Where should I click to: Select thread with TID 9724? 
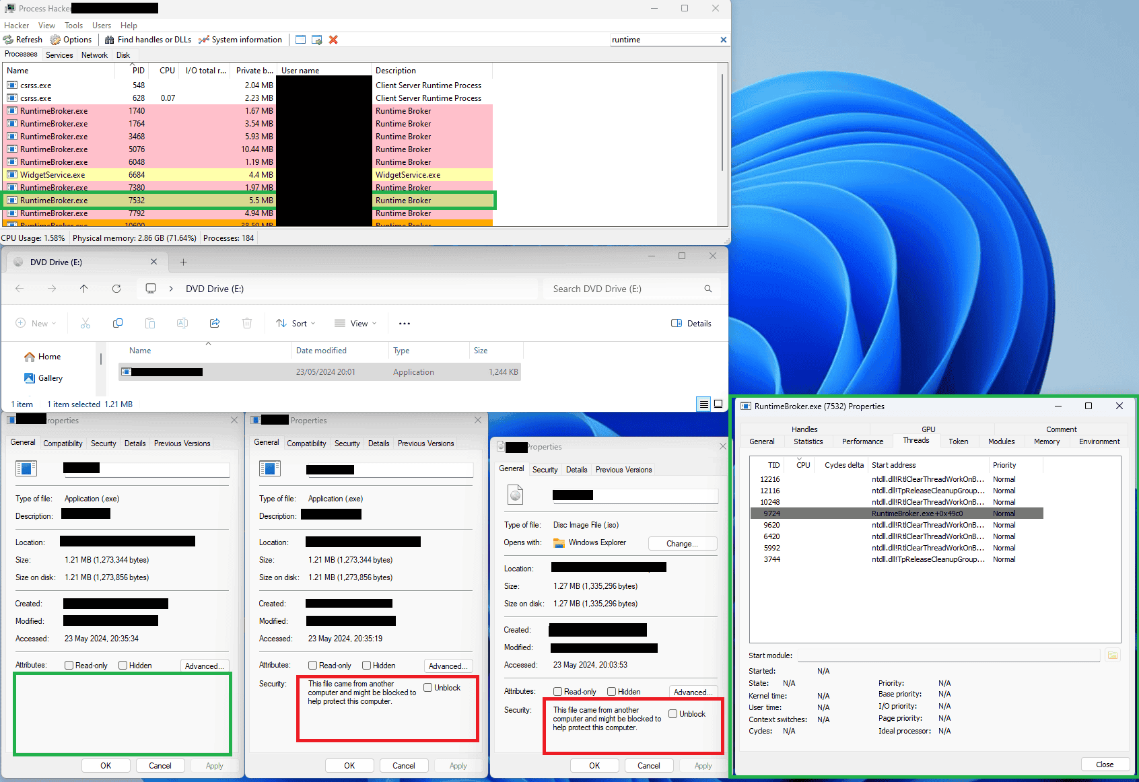click(897, 513)
